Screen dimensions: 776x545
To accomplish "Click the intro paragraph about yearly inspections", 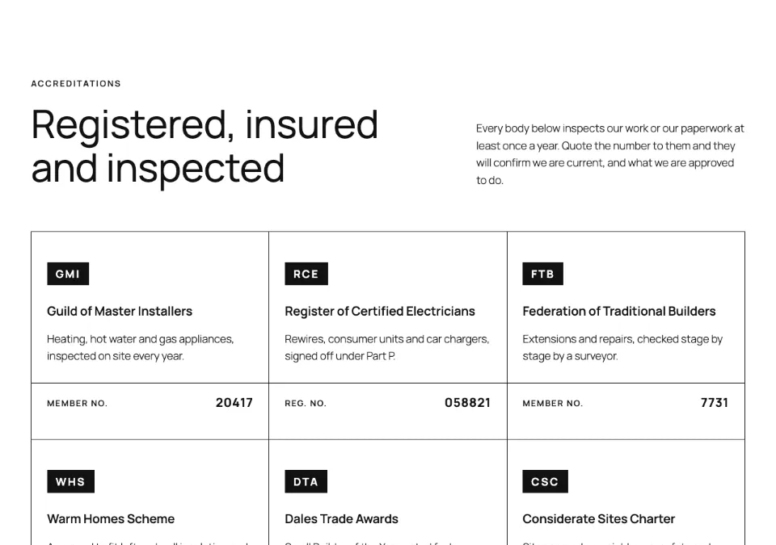I will click(609, 154).
